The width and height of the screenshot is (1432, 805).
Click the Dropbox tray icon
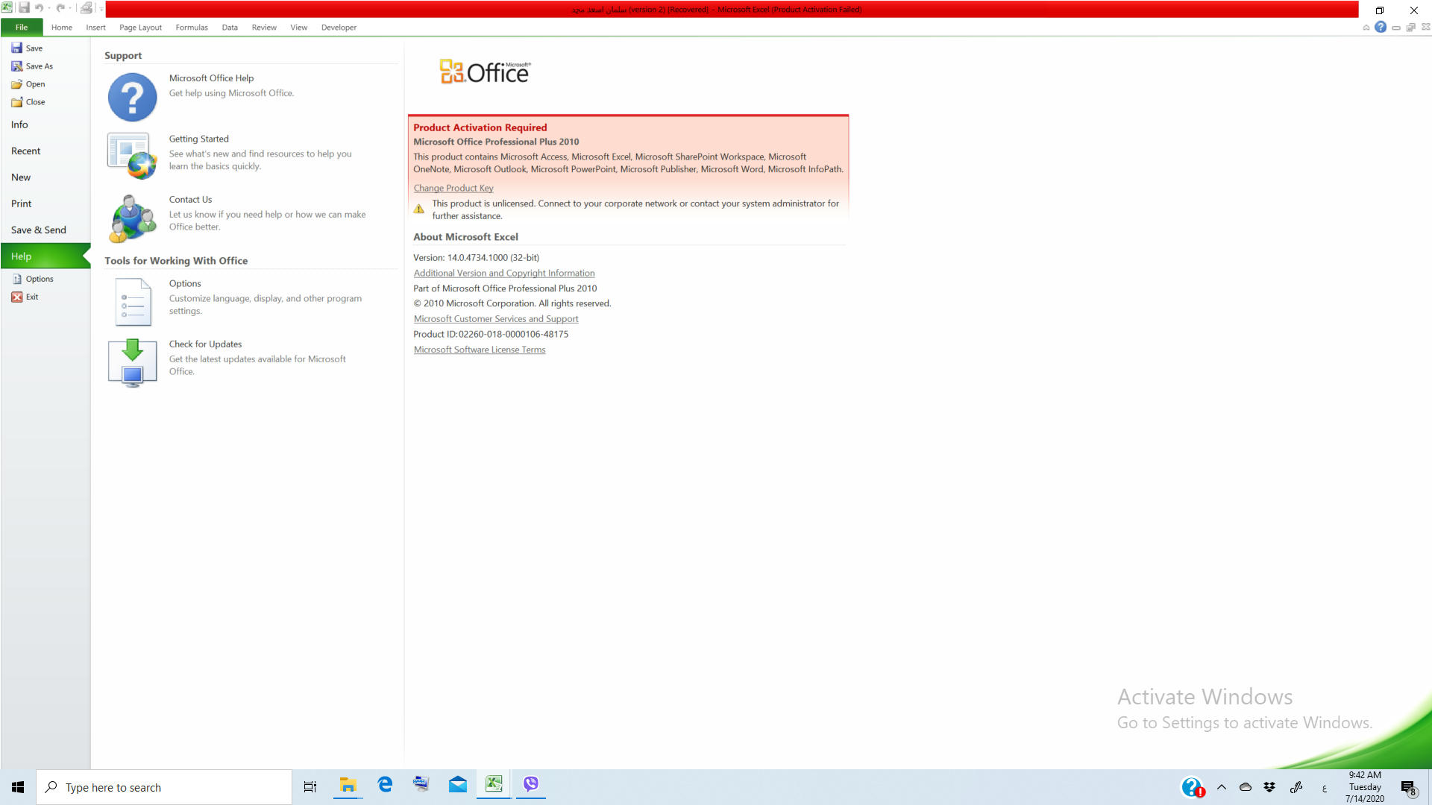1269,787
